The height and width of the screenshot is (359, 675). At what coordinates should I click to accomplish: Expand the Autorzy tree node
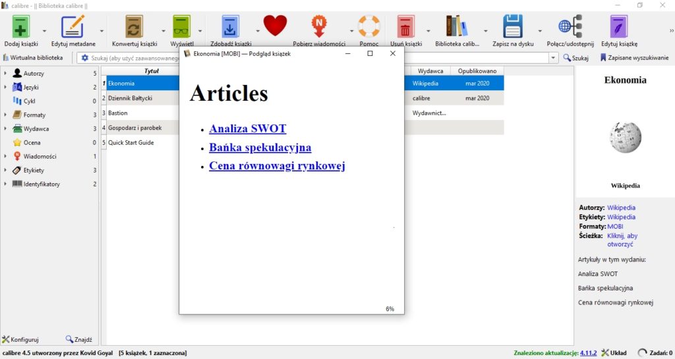(x=5, y=74)
